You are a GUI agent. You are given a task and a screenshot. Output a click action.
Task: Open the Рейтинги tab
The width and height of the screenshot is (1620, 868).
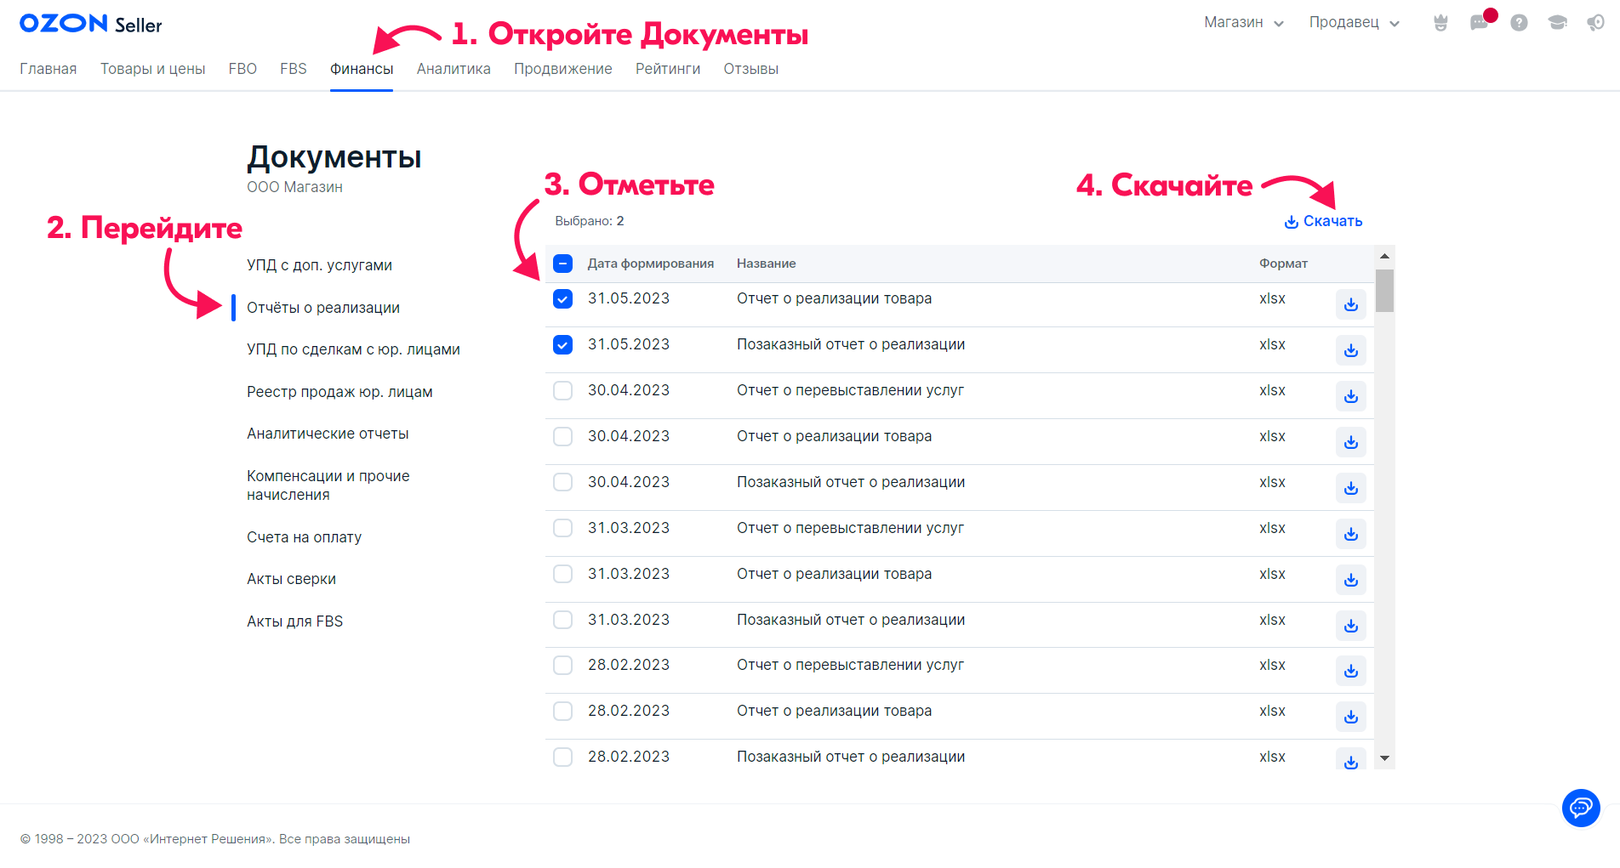tap(668, 69)
